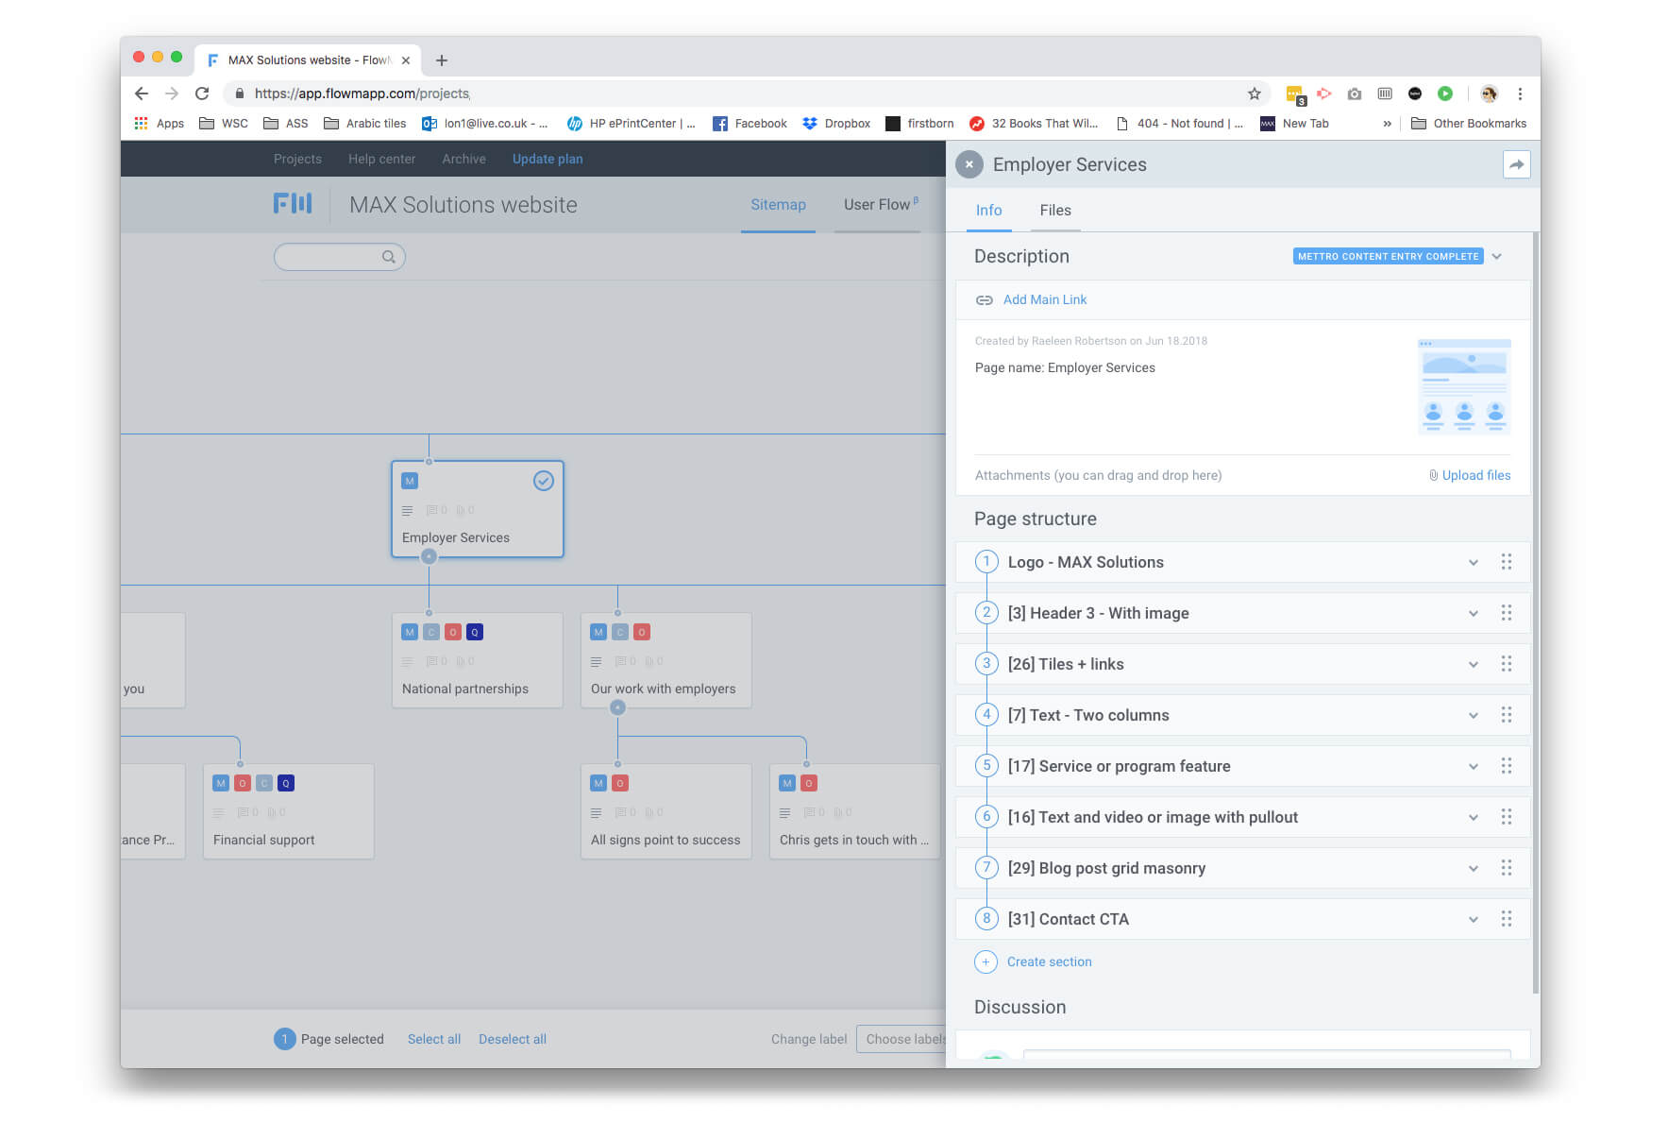This screenshot has height=1140, width=1668.
Task: Expand the [29] Blog post grid masonry section
Action: tap(1473, 867)
